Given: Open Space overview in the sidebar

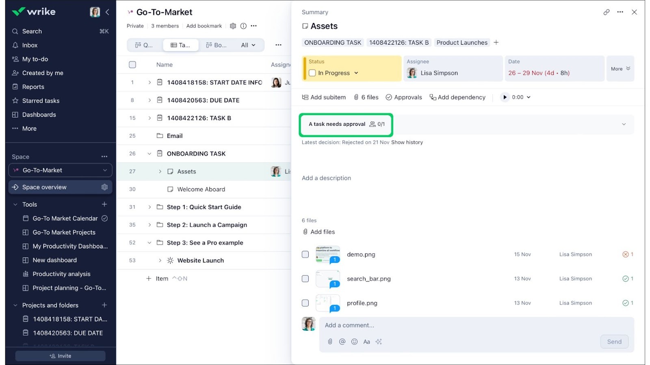Looking at the screenshot, I should click(x=45, y=187).
